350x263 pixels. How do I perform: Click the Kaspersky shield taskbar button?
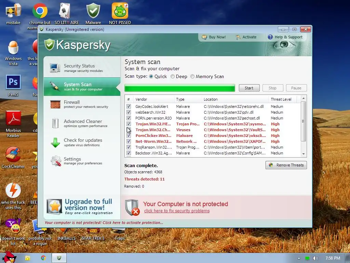(x=59, y=258)
